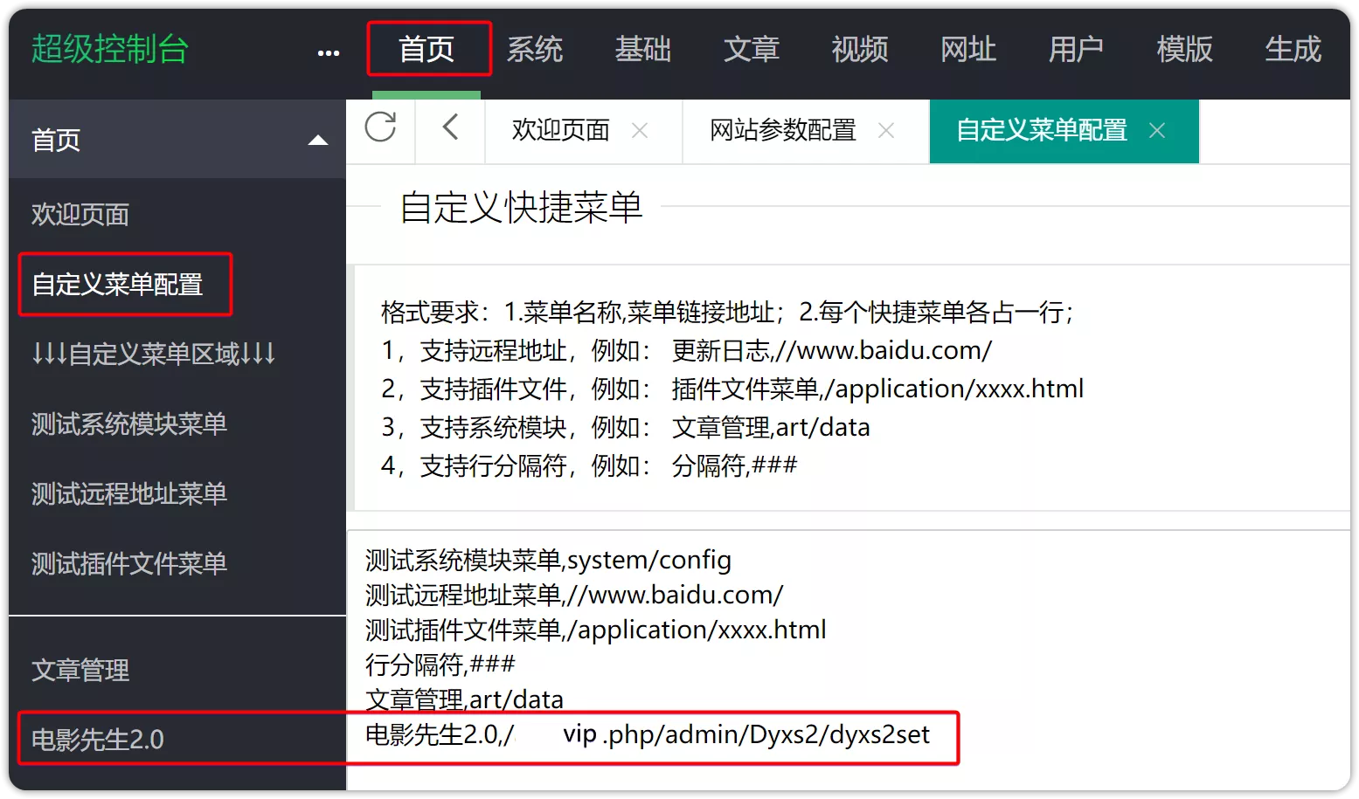Select 自定义菜单配置 in the sidebar
The width and height of the screenshot is (1359, 799).
(x=117, y=285)
